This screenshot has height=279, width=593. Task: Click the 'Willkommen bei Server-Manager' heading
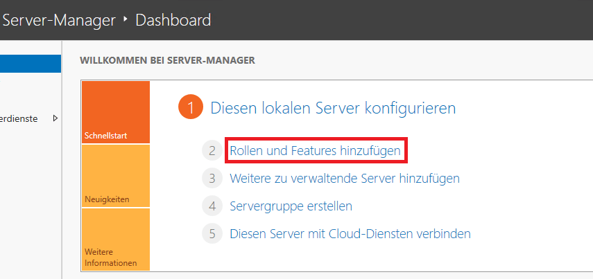pos(168,60)
